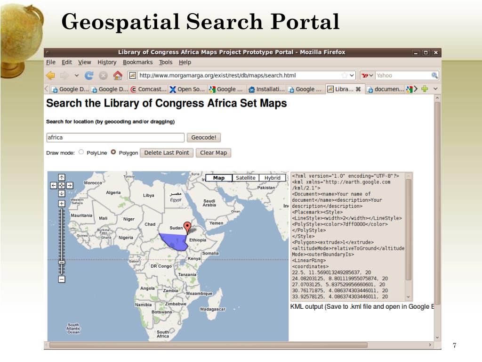The width and height of the screenshot is (482, 362).
Task: Select the Map view button
Action: click(218, 178)
